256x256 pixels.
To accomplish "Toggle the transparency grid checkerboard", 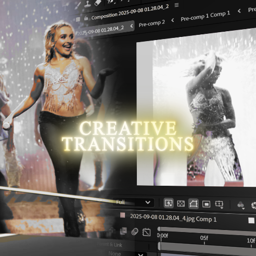I will click(181, 203).
